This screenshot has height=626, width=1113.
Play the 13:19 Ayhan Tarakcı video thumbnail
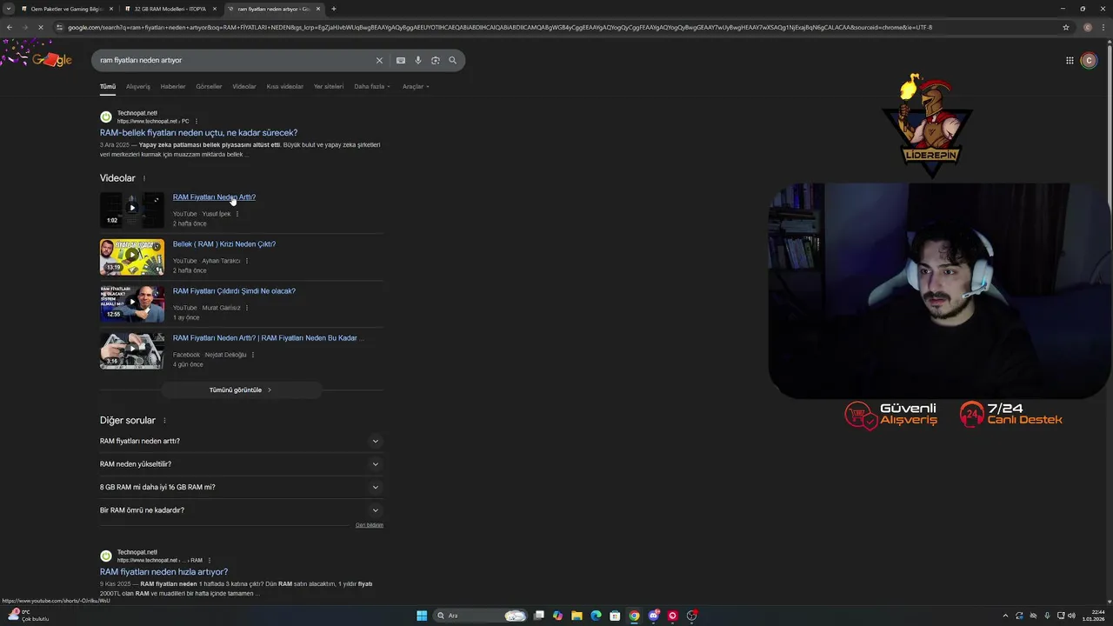tap(131, 256)
